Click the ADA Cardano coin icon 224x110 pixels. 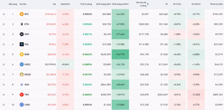click(x=22, y=85)
